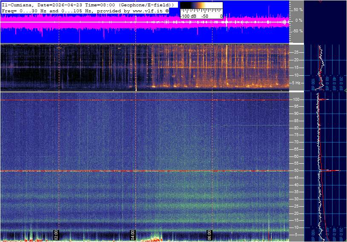Click the 100 Hz tick on lower axis

295,100
